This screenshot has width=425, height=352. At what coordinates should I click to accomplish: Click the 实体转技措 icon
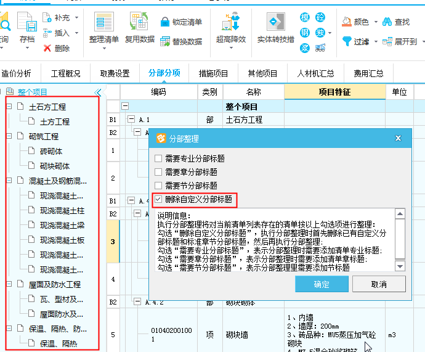pos(275,22)
